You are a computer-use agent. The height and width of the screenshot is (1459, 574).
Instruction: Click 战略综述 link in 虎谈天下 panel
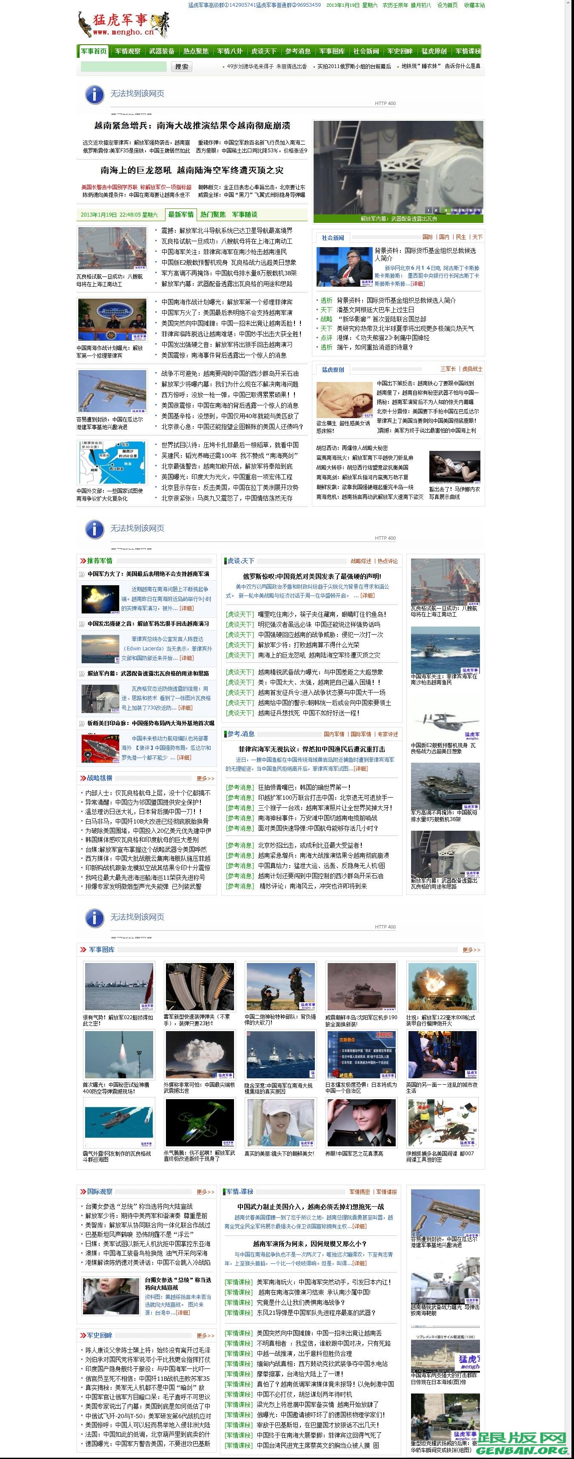360,561
